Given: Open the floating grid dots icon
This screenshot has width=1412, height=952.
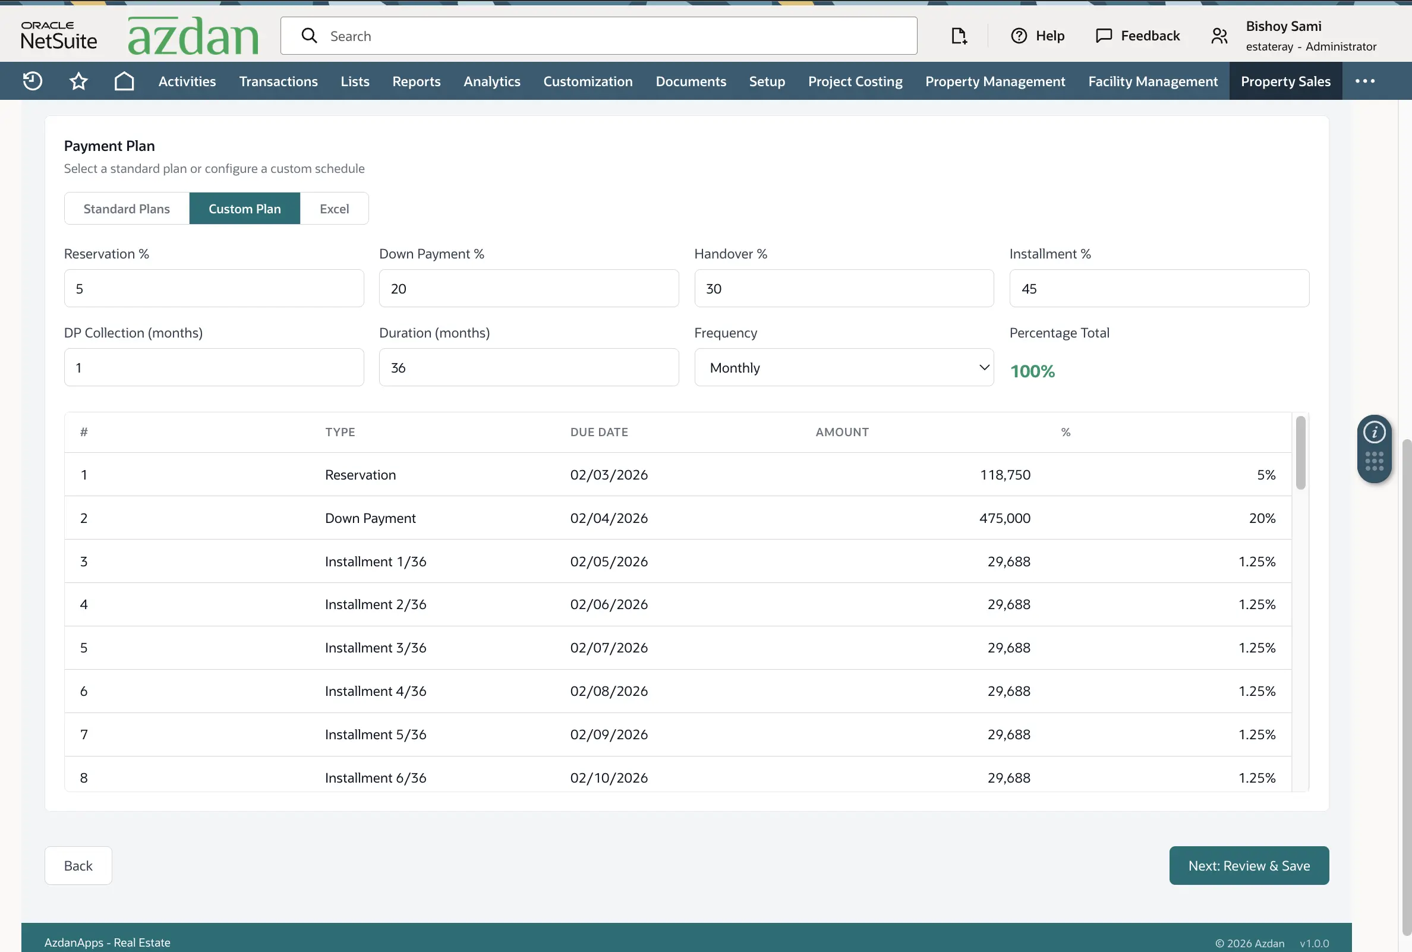Looking at the screenshot, I should coord(1375,461).
